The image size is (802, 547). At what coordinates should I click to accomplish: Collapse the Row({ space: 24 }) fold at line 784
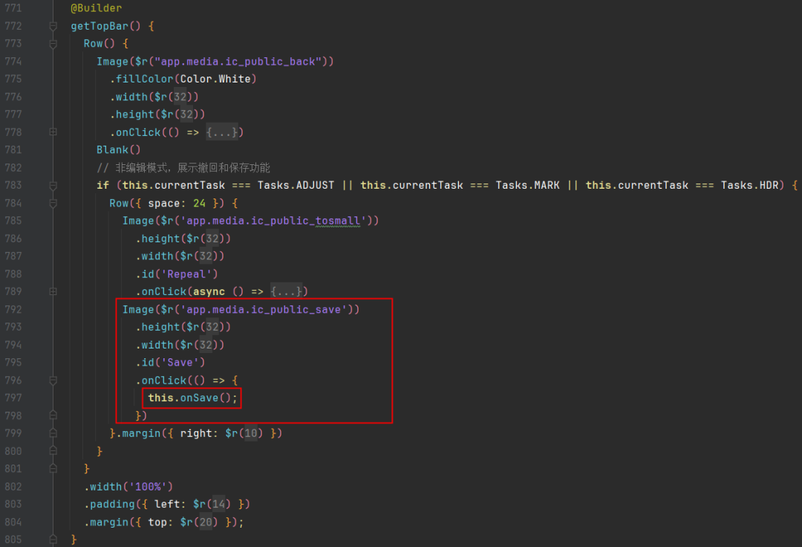53,203
